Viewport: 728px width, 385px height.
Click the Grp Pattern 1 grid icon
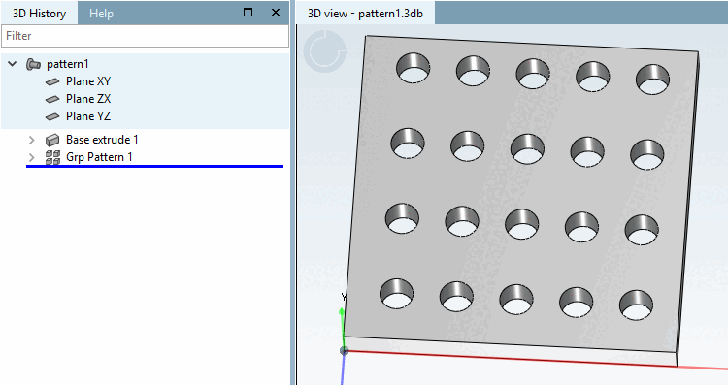(52, 158)
